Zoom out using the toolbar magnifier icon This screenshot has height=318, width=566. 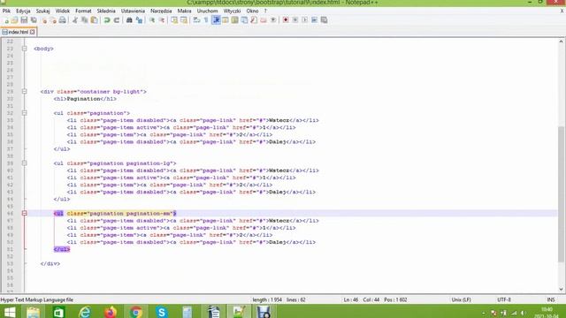tap(162, 20)
